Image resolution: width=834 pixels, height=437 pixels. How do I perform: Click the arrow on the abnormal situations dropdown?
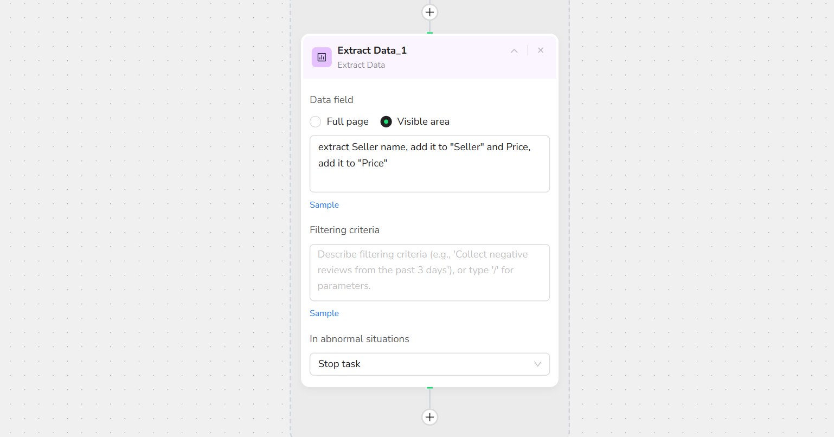pyautogui.click(x=537, y=364)
